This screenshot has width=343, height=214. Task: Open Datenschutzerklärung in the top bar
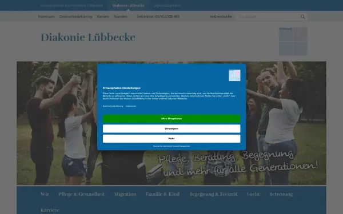click(x=75, y=17)
